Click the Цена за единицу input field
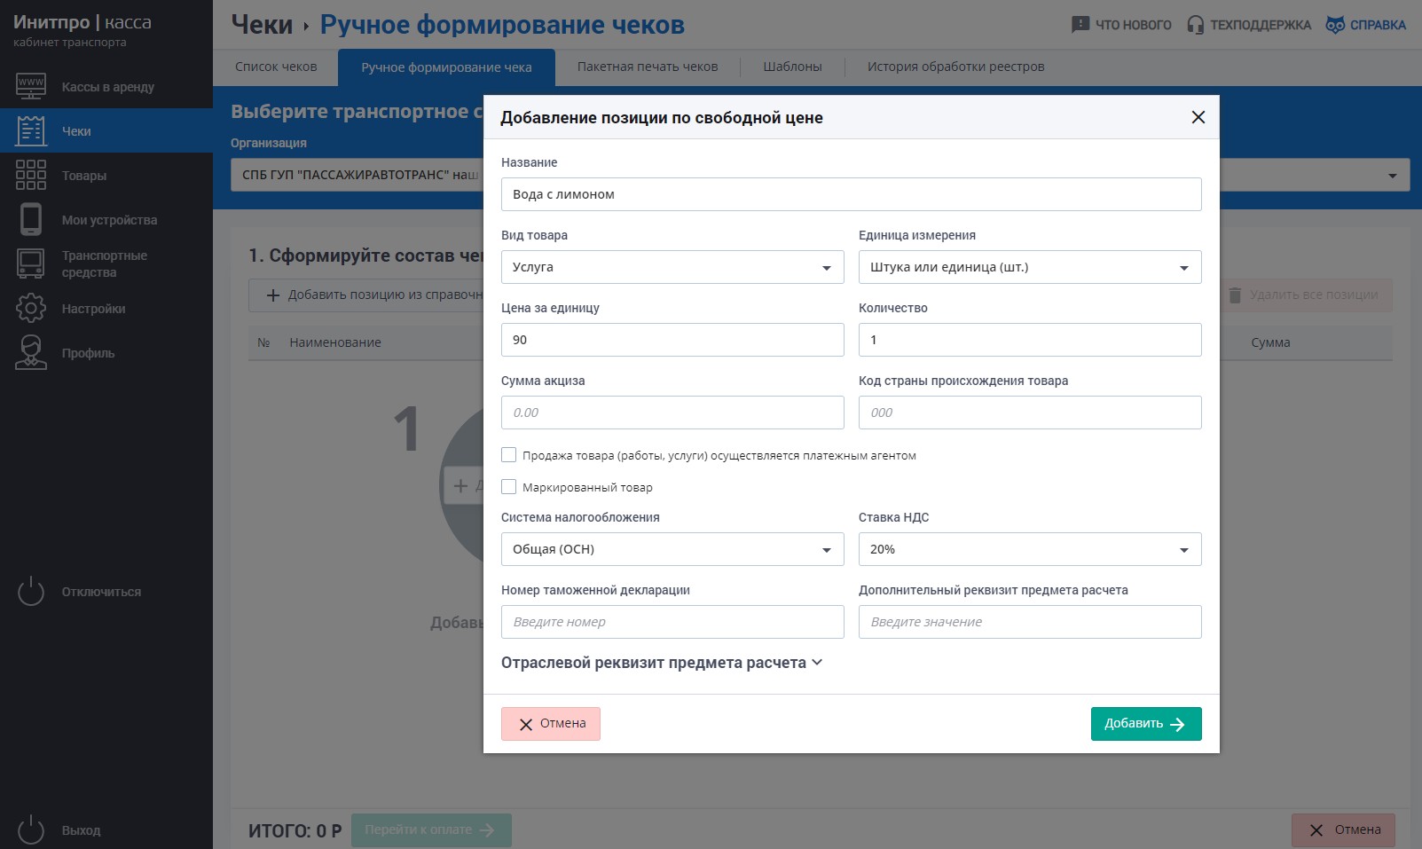 coord(672,340)
